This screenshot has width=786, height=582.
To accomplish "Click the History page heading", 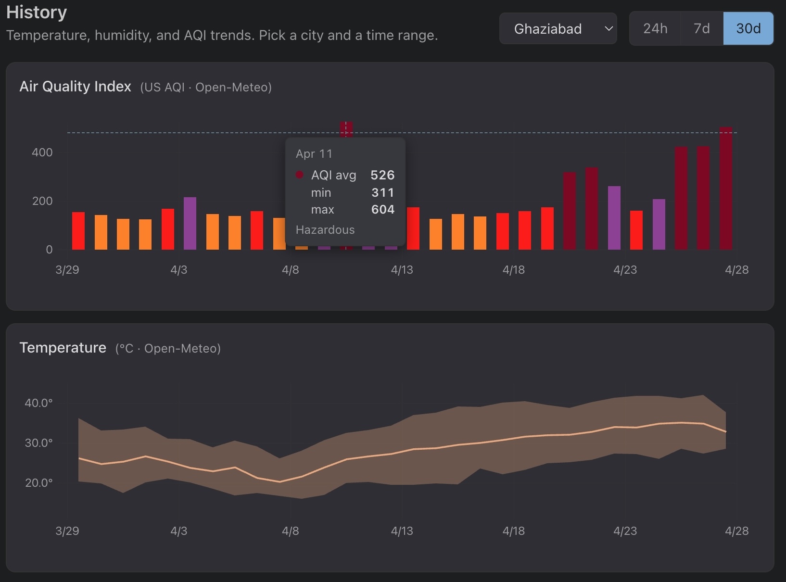I will (37, 13).
